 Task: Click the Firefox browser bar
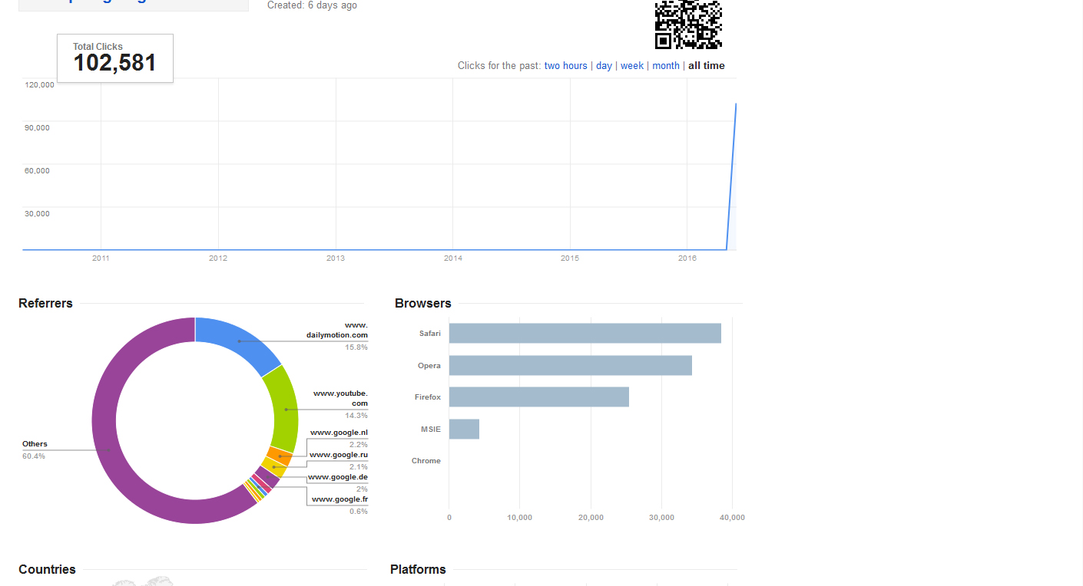(x=538, y=397)
